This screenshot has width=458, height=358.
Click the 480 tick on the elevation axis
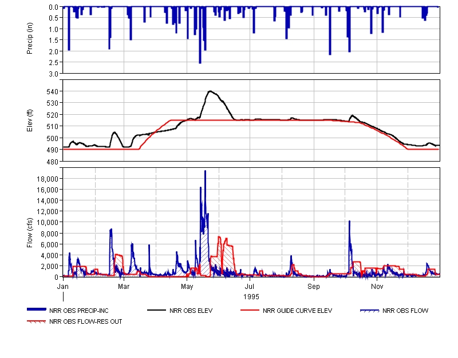[52, 162]
